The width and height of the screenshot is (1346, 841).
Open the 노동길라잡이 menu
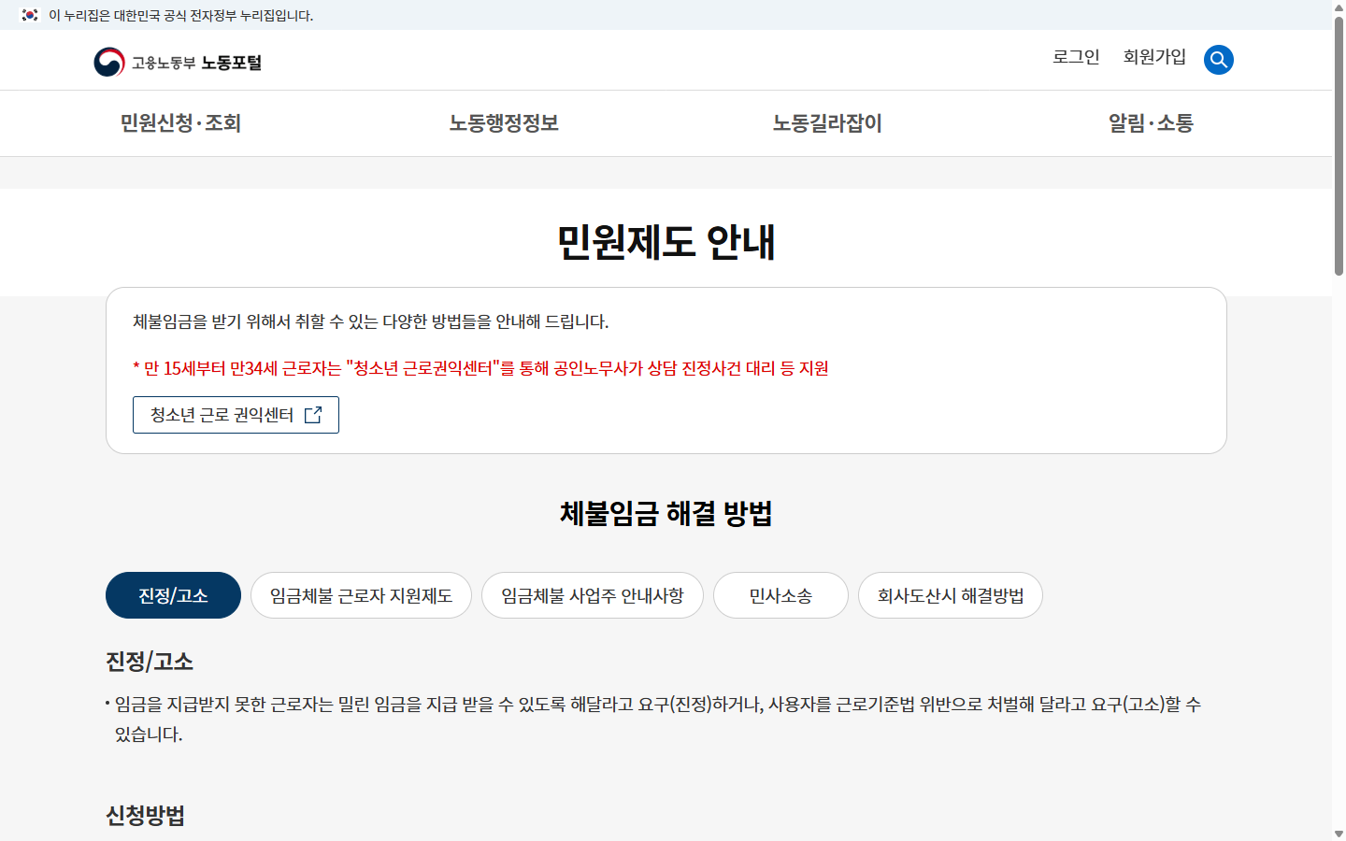coord(827,123)
